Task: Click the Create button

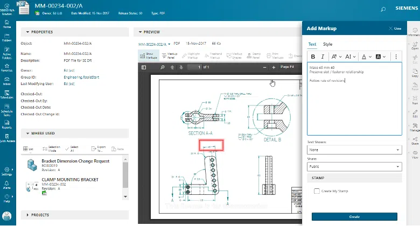Action: click(354, 217)
